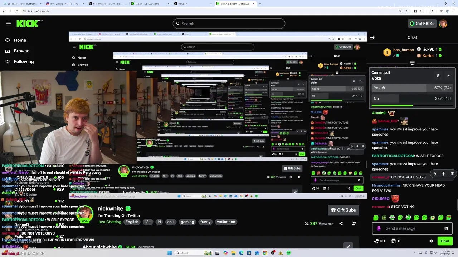Screen dimensions: 458x257
Task: Click the purple microphone chat icon
Action: click(x=379, y=228)
